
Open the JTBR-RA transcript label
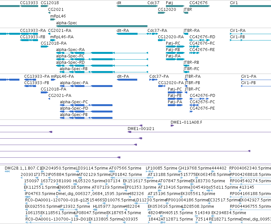click(191, 31)
